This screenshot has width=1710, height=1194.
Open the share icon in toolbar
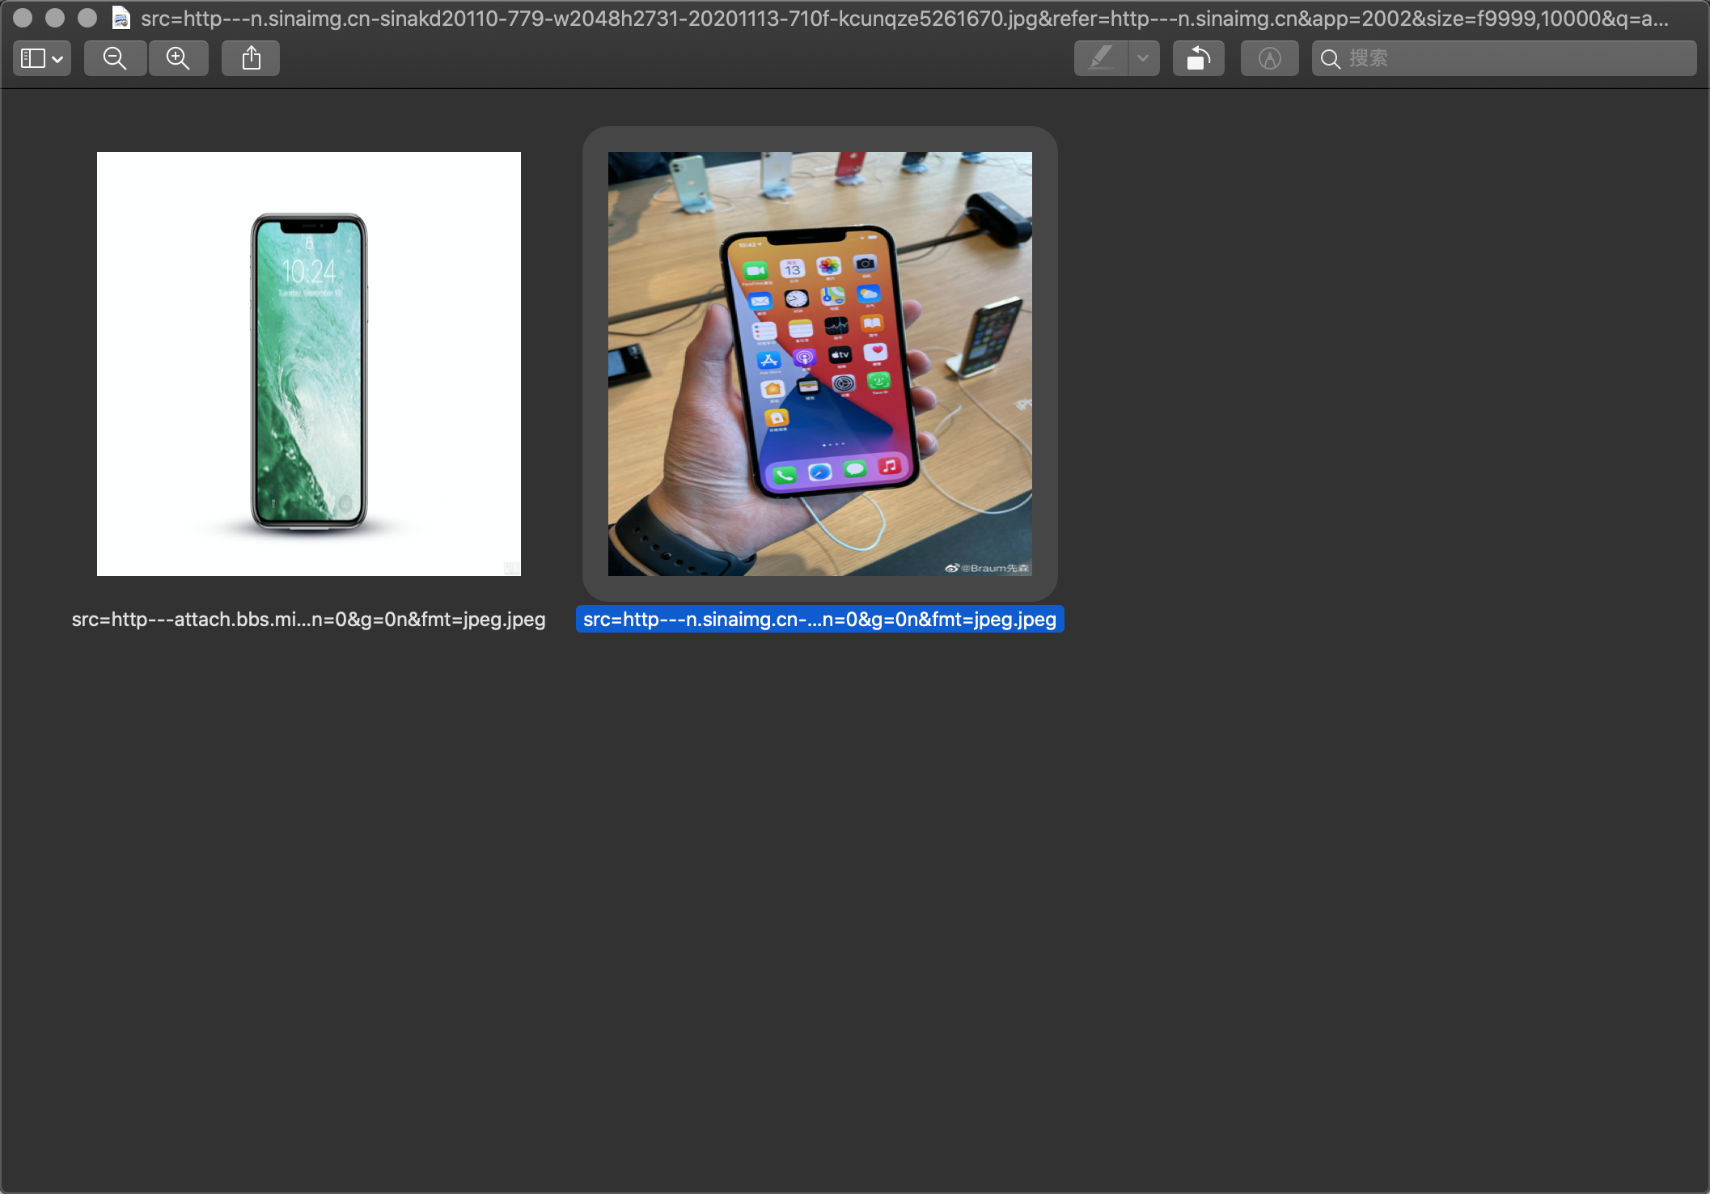(x=251, y=58)
